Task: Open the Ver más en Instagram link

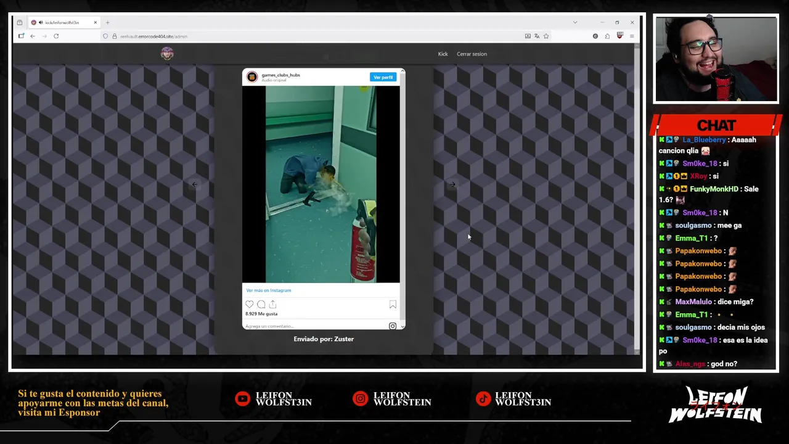Action: click(269, 290)
